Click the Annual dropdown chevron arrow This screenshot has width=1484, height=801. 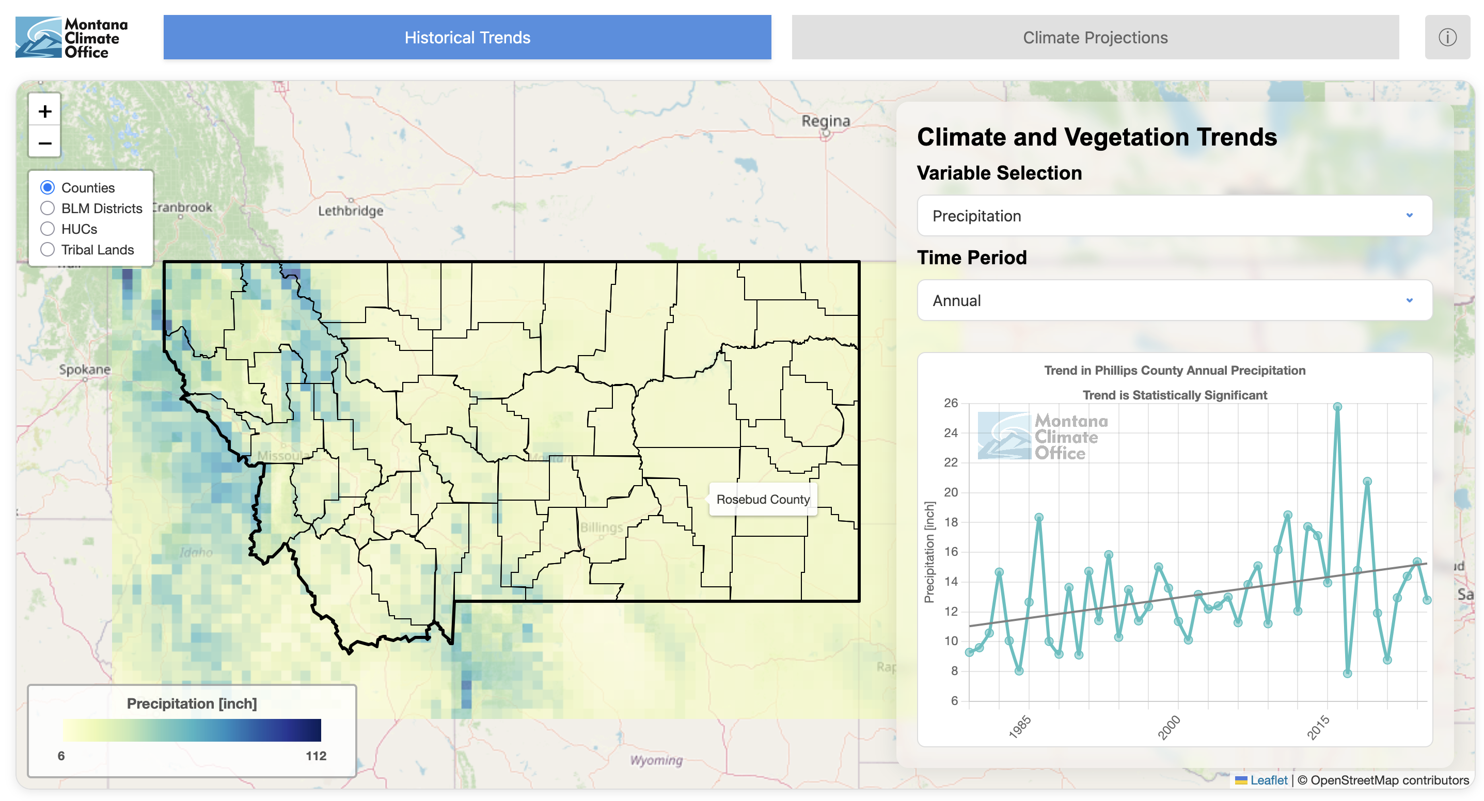click(1409, 300)
